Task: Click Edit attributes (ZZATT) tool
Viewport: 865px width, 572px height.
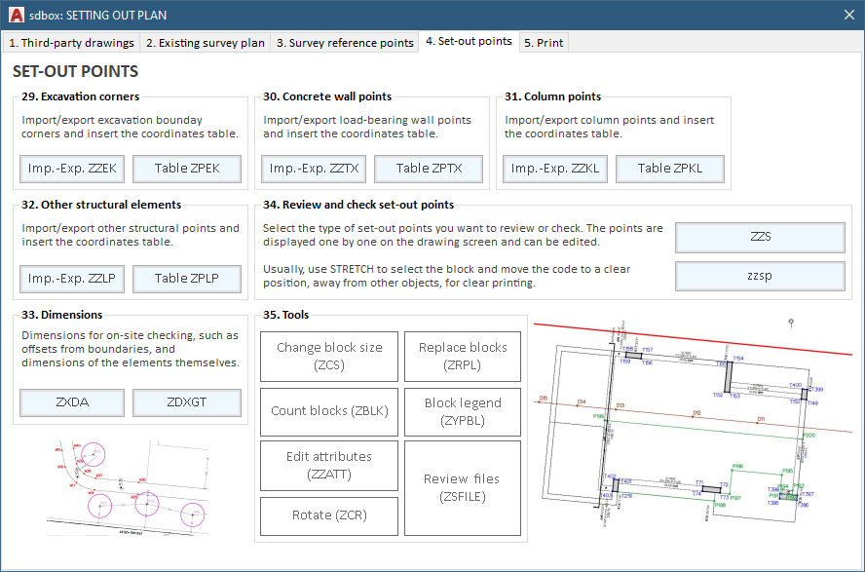Action: (x=329, y=466)
